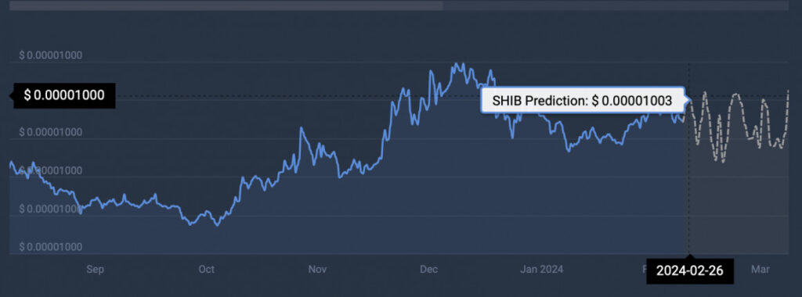The height and width of the screenshot is (297, 802).
Task: Click the light scrollbar thumb above the chart
Action: [226, 5]
